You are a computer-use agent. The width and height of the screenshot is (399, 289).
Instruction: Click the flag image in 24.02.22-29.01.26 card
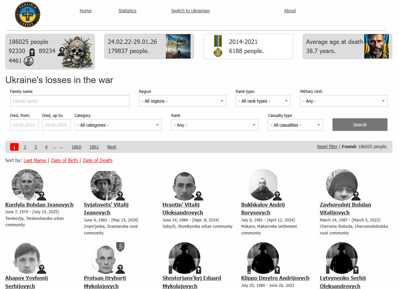[x=178, y=46]
